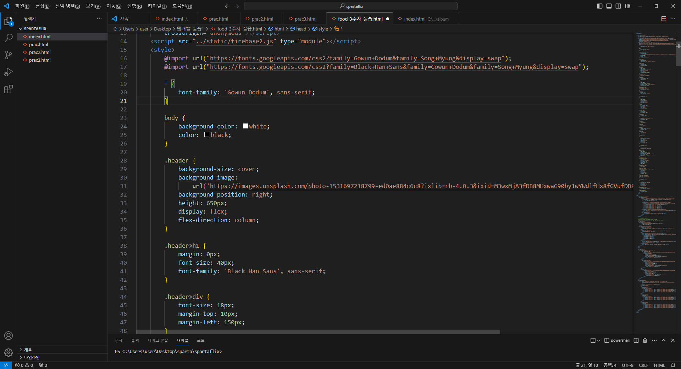The image size is (681, 369).
Task: Open the Manage gear icon
Action: click(x=9, y=353)
